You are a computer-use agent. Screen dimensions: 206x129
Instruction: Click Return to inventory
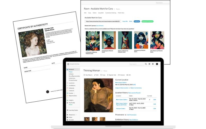[x=136, y=88]
